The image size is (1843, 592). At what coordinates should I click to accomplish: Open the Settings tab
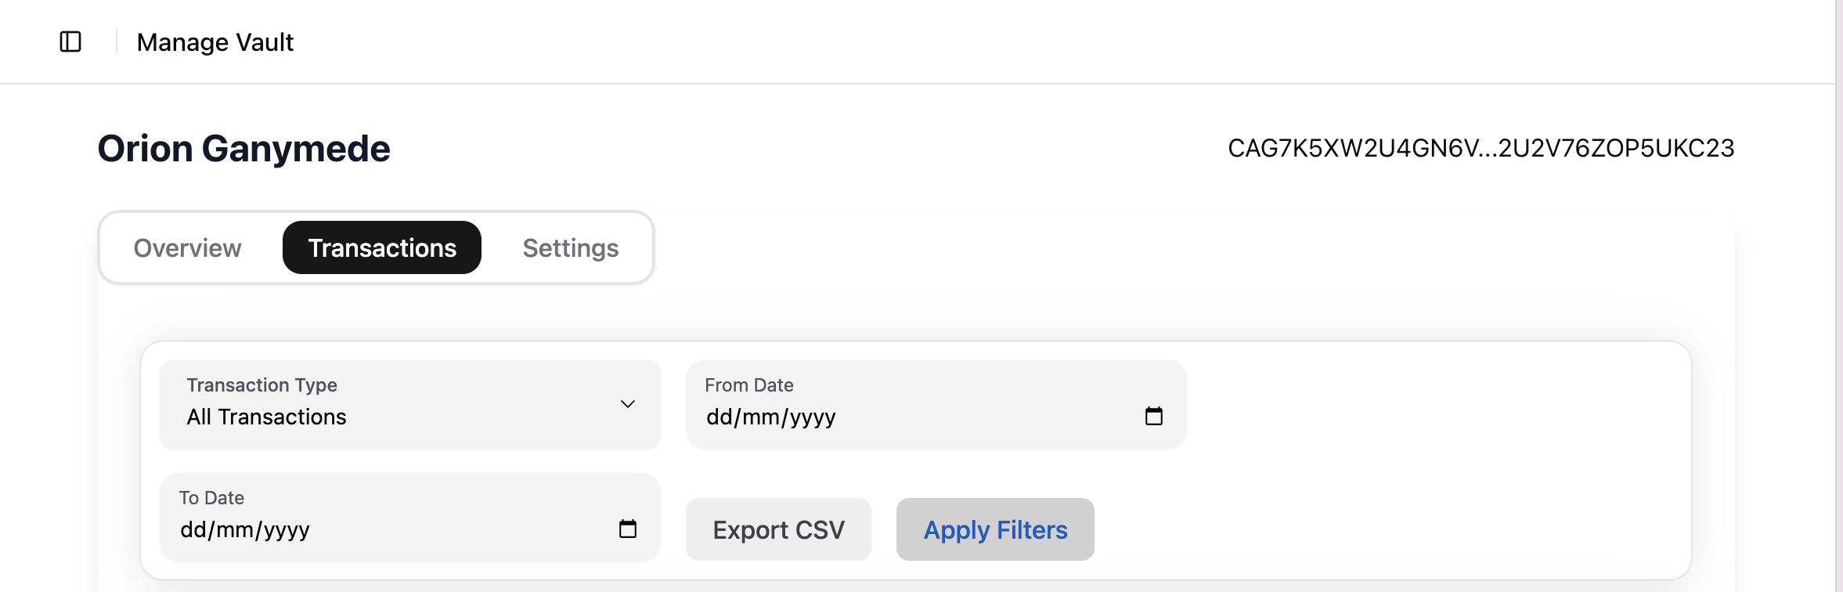pyautogui.click(x=569, y=247)
